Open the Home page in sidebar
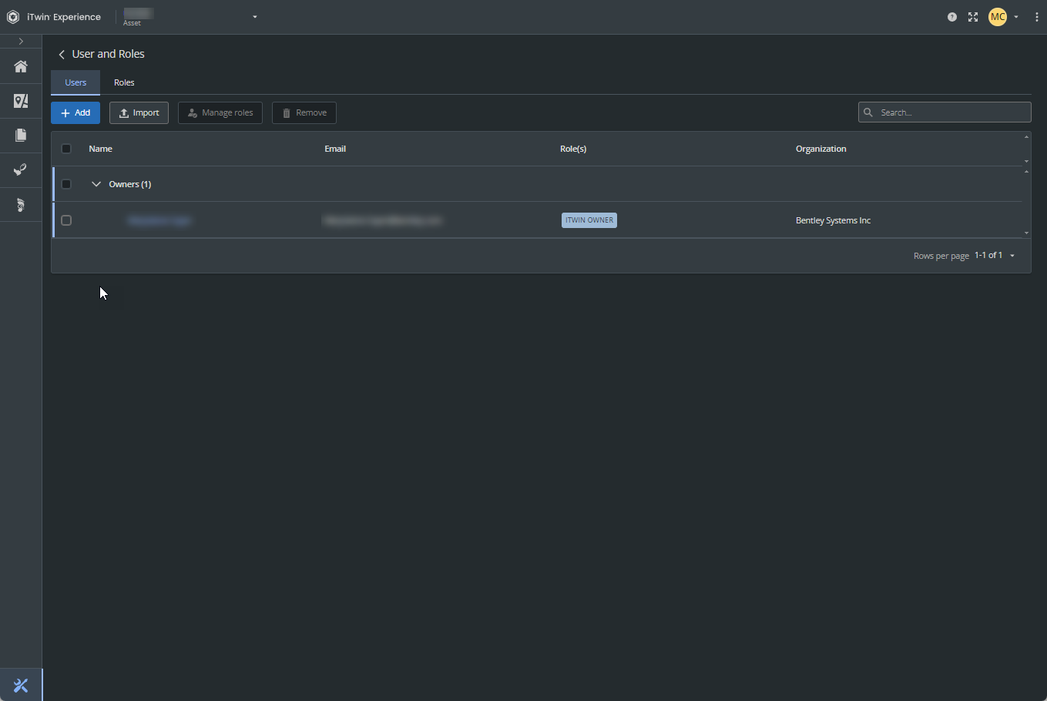The height and width of the screenshot is (701, 1047). (21, 67)
